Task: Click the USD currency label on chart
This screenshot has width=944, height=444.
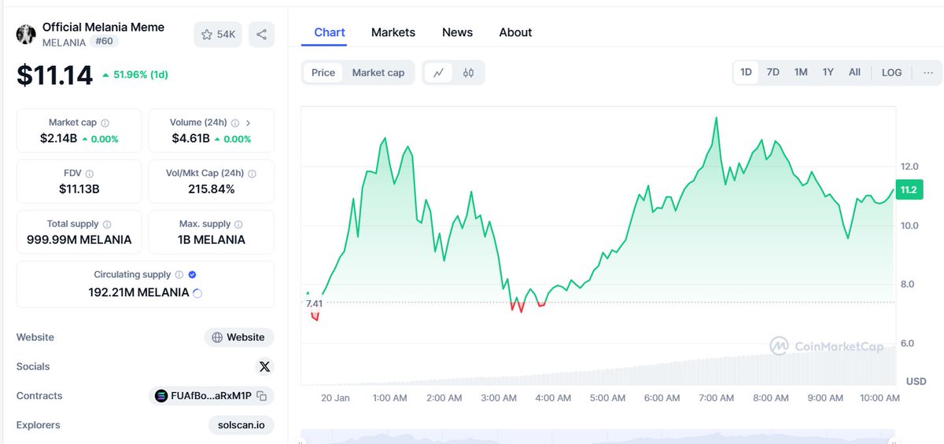Action: point(916,381)
